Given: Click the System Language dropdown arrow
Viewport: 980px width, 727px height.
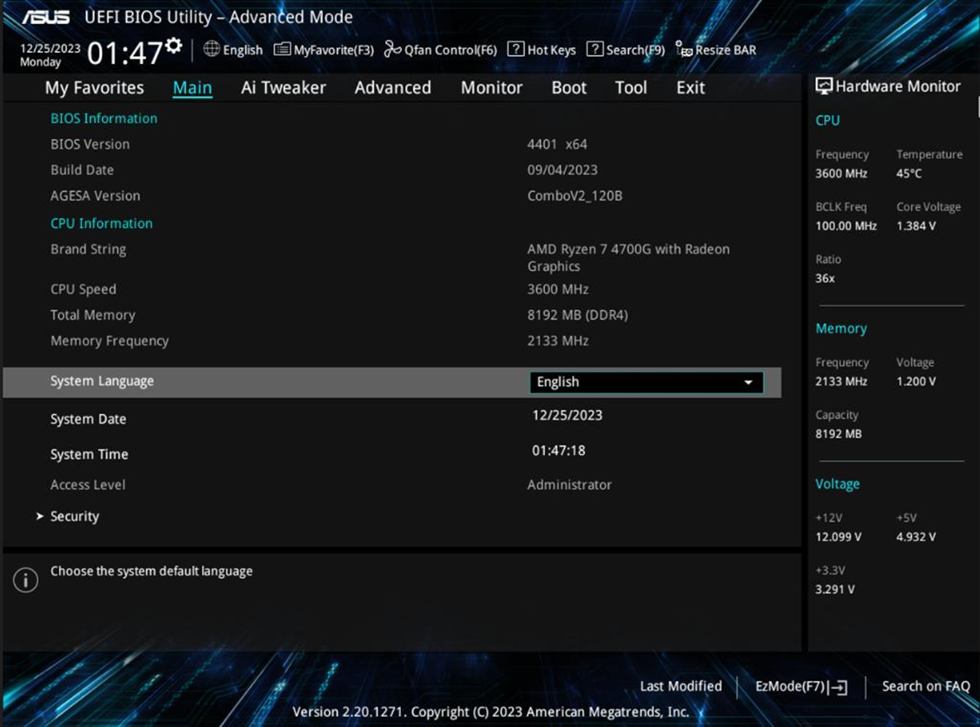Looking at the screenshot, I should 748,383.
